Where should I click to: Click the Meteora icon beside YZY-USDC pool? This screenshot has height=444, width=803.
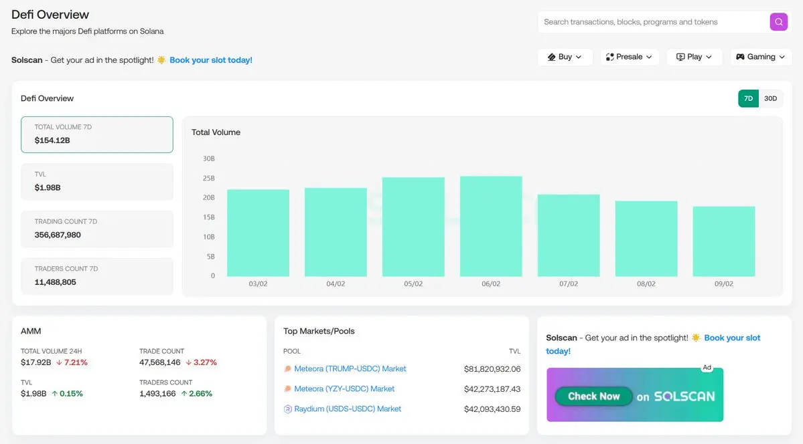288,389
